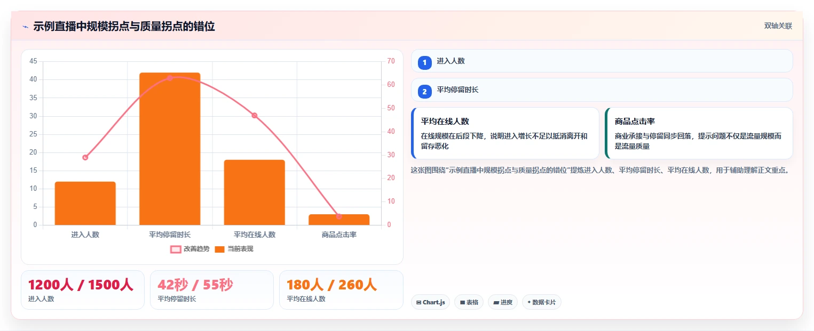The height and width of the screenshot is (331, 814).
Task: Click the short orange bar for 商品点击率
Action: [x=339, y=220]
